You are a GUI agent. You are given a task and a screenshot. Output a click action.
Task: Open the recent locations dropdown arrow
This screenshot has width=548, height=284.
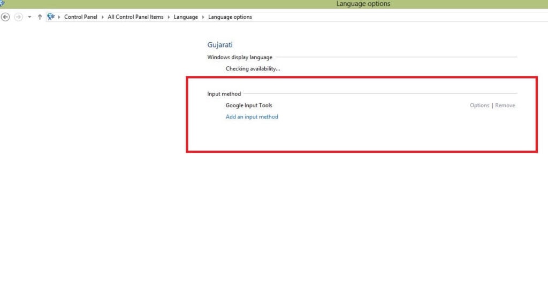29,17
